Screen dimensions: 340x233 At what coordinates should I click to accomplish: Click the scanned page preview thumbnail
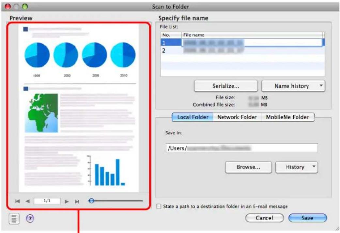point(79,108)
